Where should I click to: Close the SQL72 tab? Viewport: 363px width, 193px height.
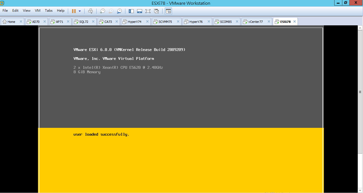coord(94,22)
